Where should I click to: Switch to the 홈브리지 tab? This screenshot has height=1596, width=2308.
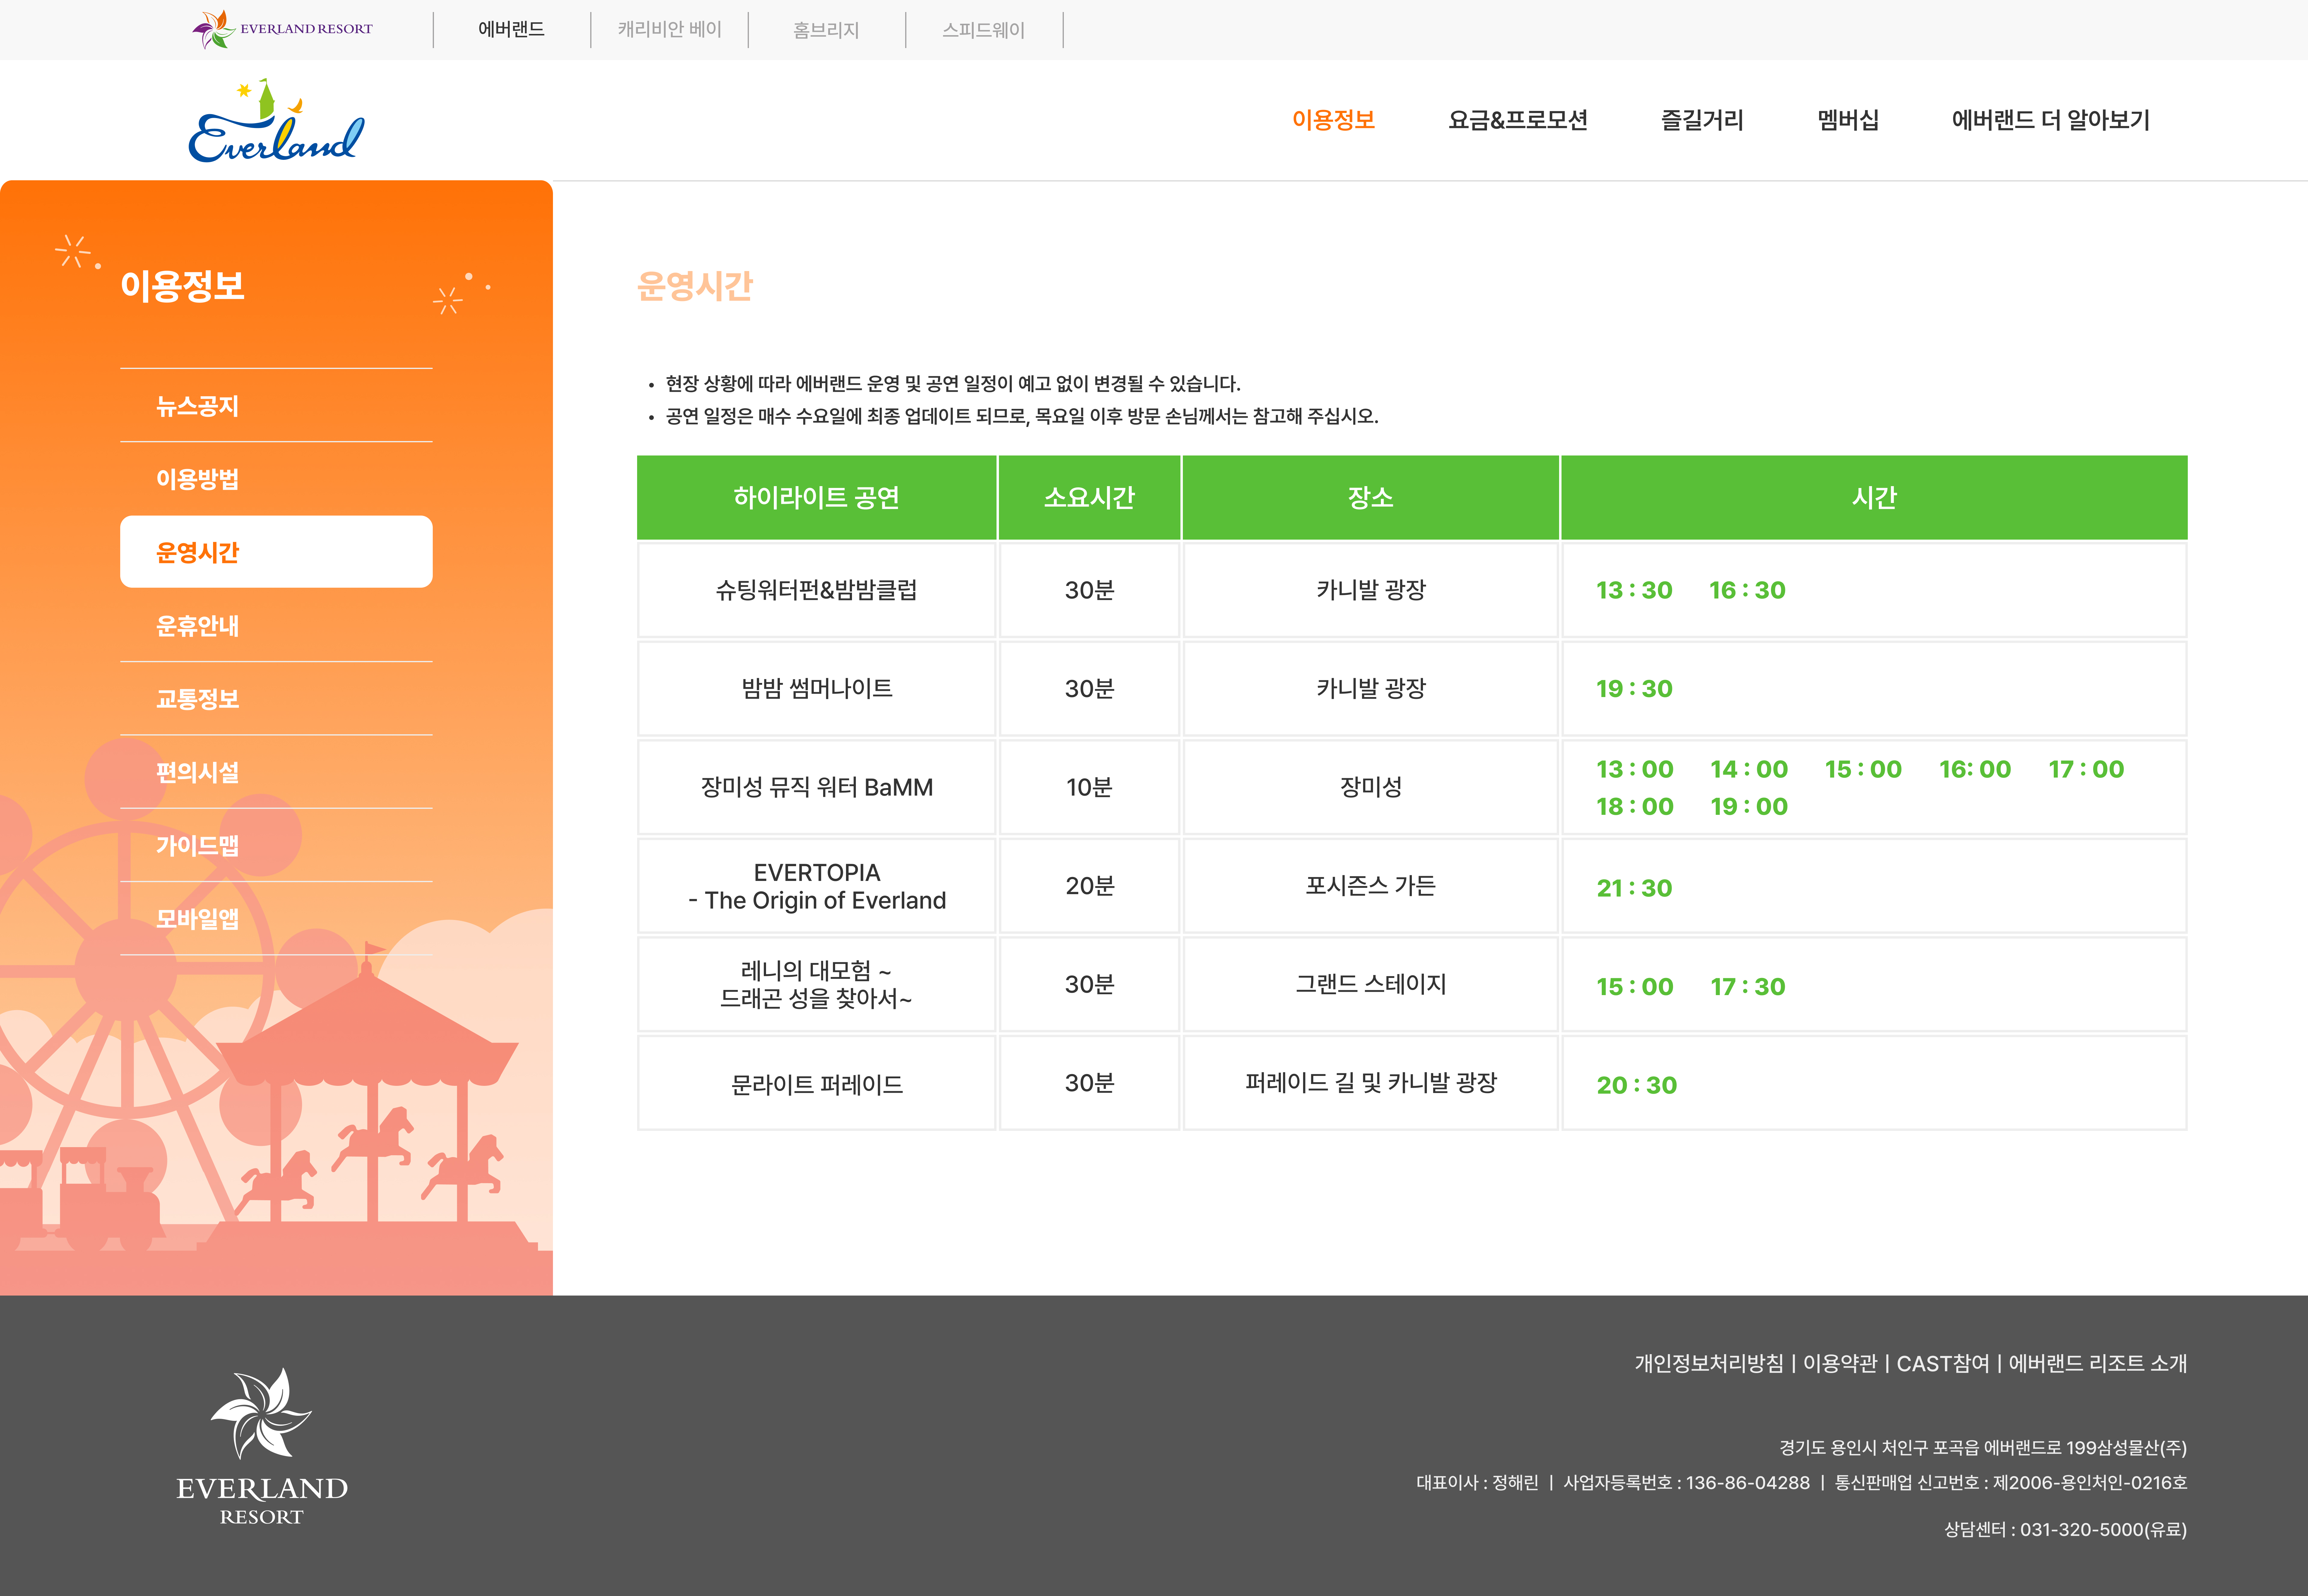click(x=826, y=30)
